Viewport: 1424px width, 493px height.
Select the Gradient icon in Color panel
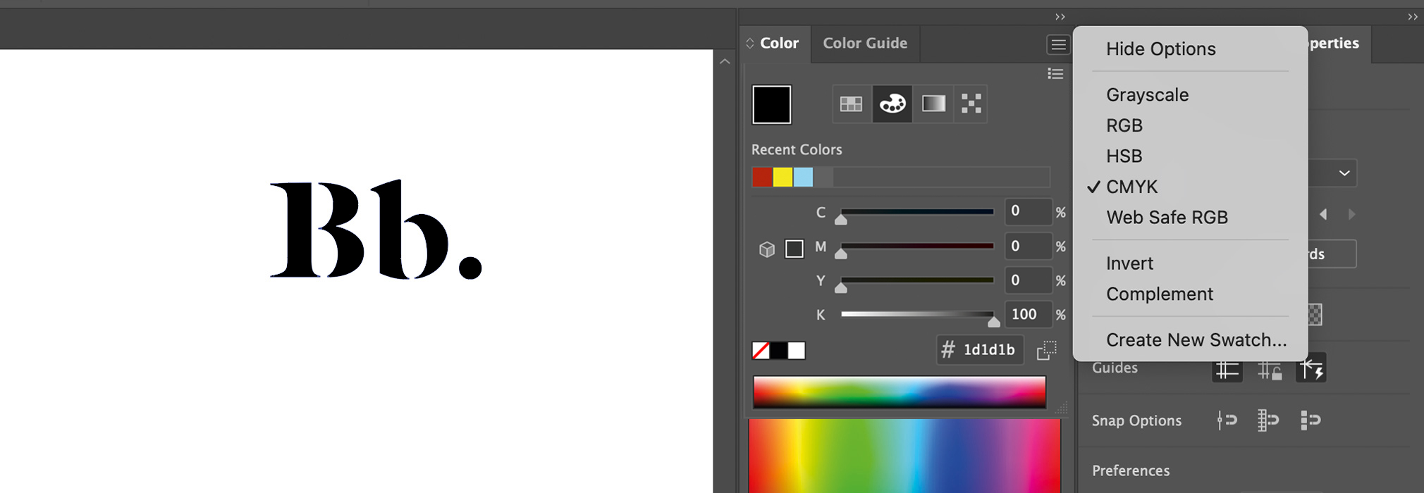pos(933,104)
